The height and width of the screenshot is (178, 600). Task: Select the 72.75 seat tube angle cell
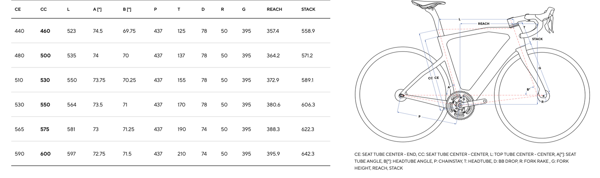point(99,154)
